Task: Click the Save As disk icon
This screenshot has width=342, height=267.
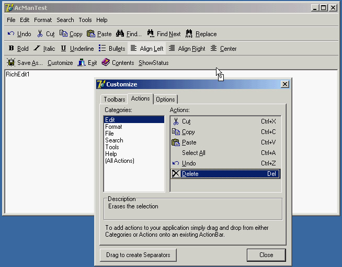Action: coord(11,63)
